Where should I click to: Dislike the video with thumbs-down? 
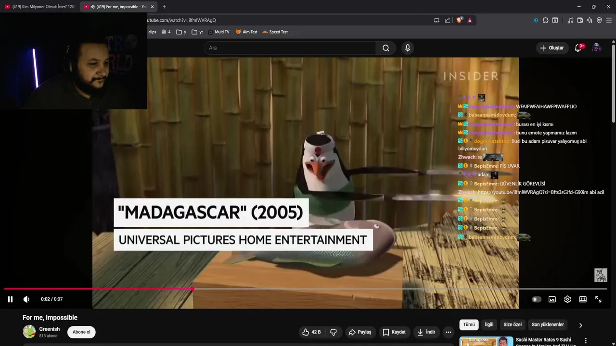point(334,332)
